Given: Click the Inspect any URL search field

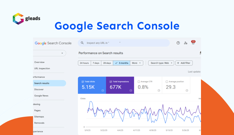Looking at the screenshot, I should coord(124,43).
